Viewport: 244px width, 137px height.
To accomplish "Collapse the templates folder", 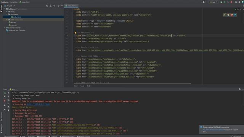I will pos(7,14).
